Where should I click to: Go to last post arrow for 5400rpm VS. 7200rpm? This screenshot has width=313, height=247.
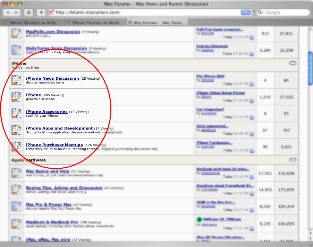pyautogui.click(x=252, y=228)
